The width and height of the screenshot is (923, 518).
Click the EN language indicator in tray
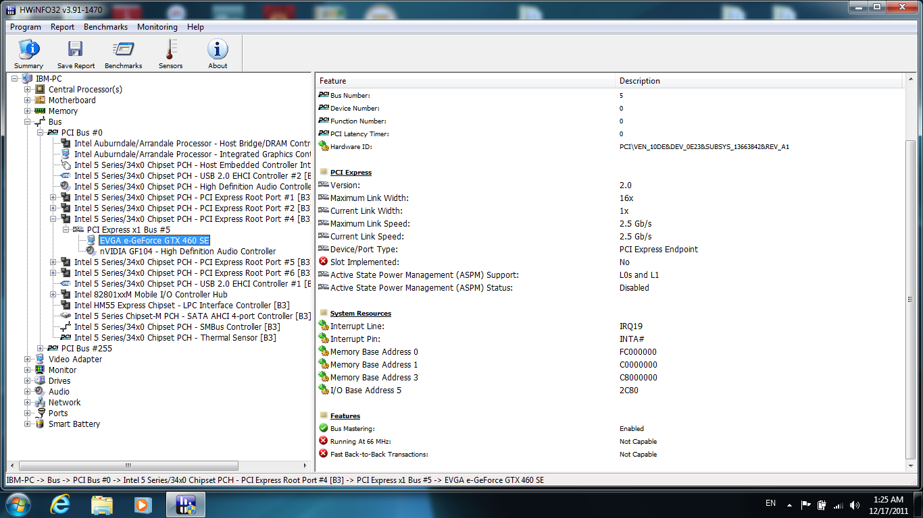pos(770,503)
